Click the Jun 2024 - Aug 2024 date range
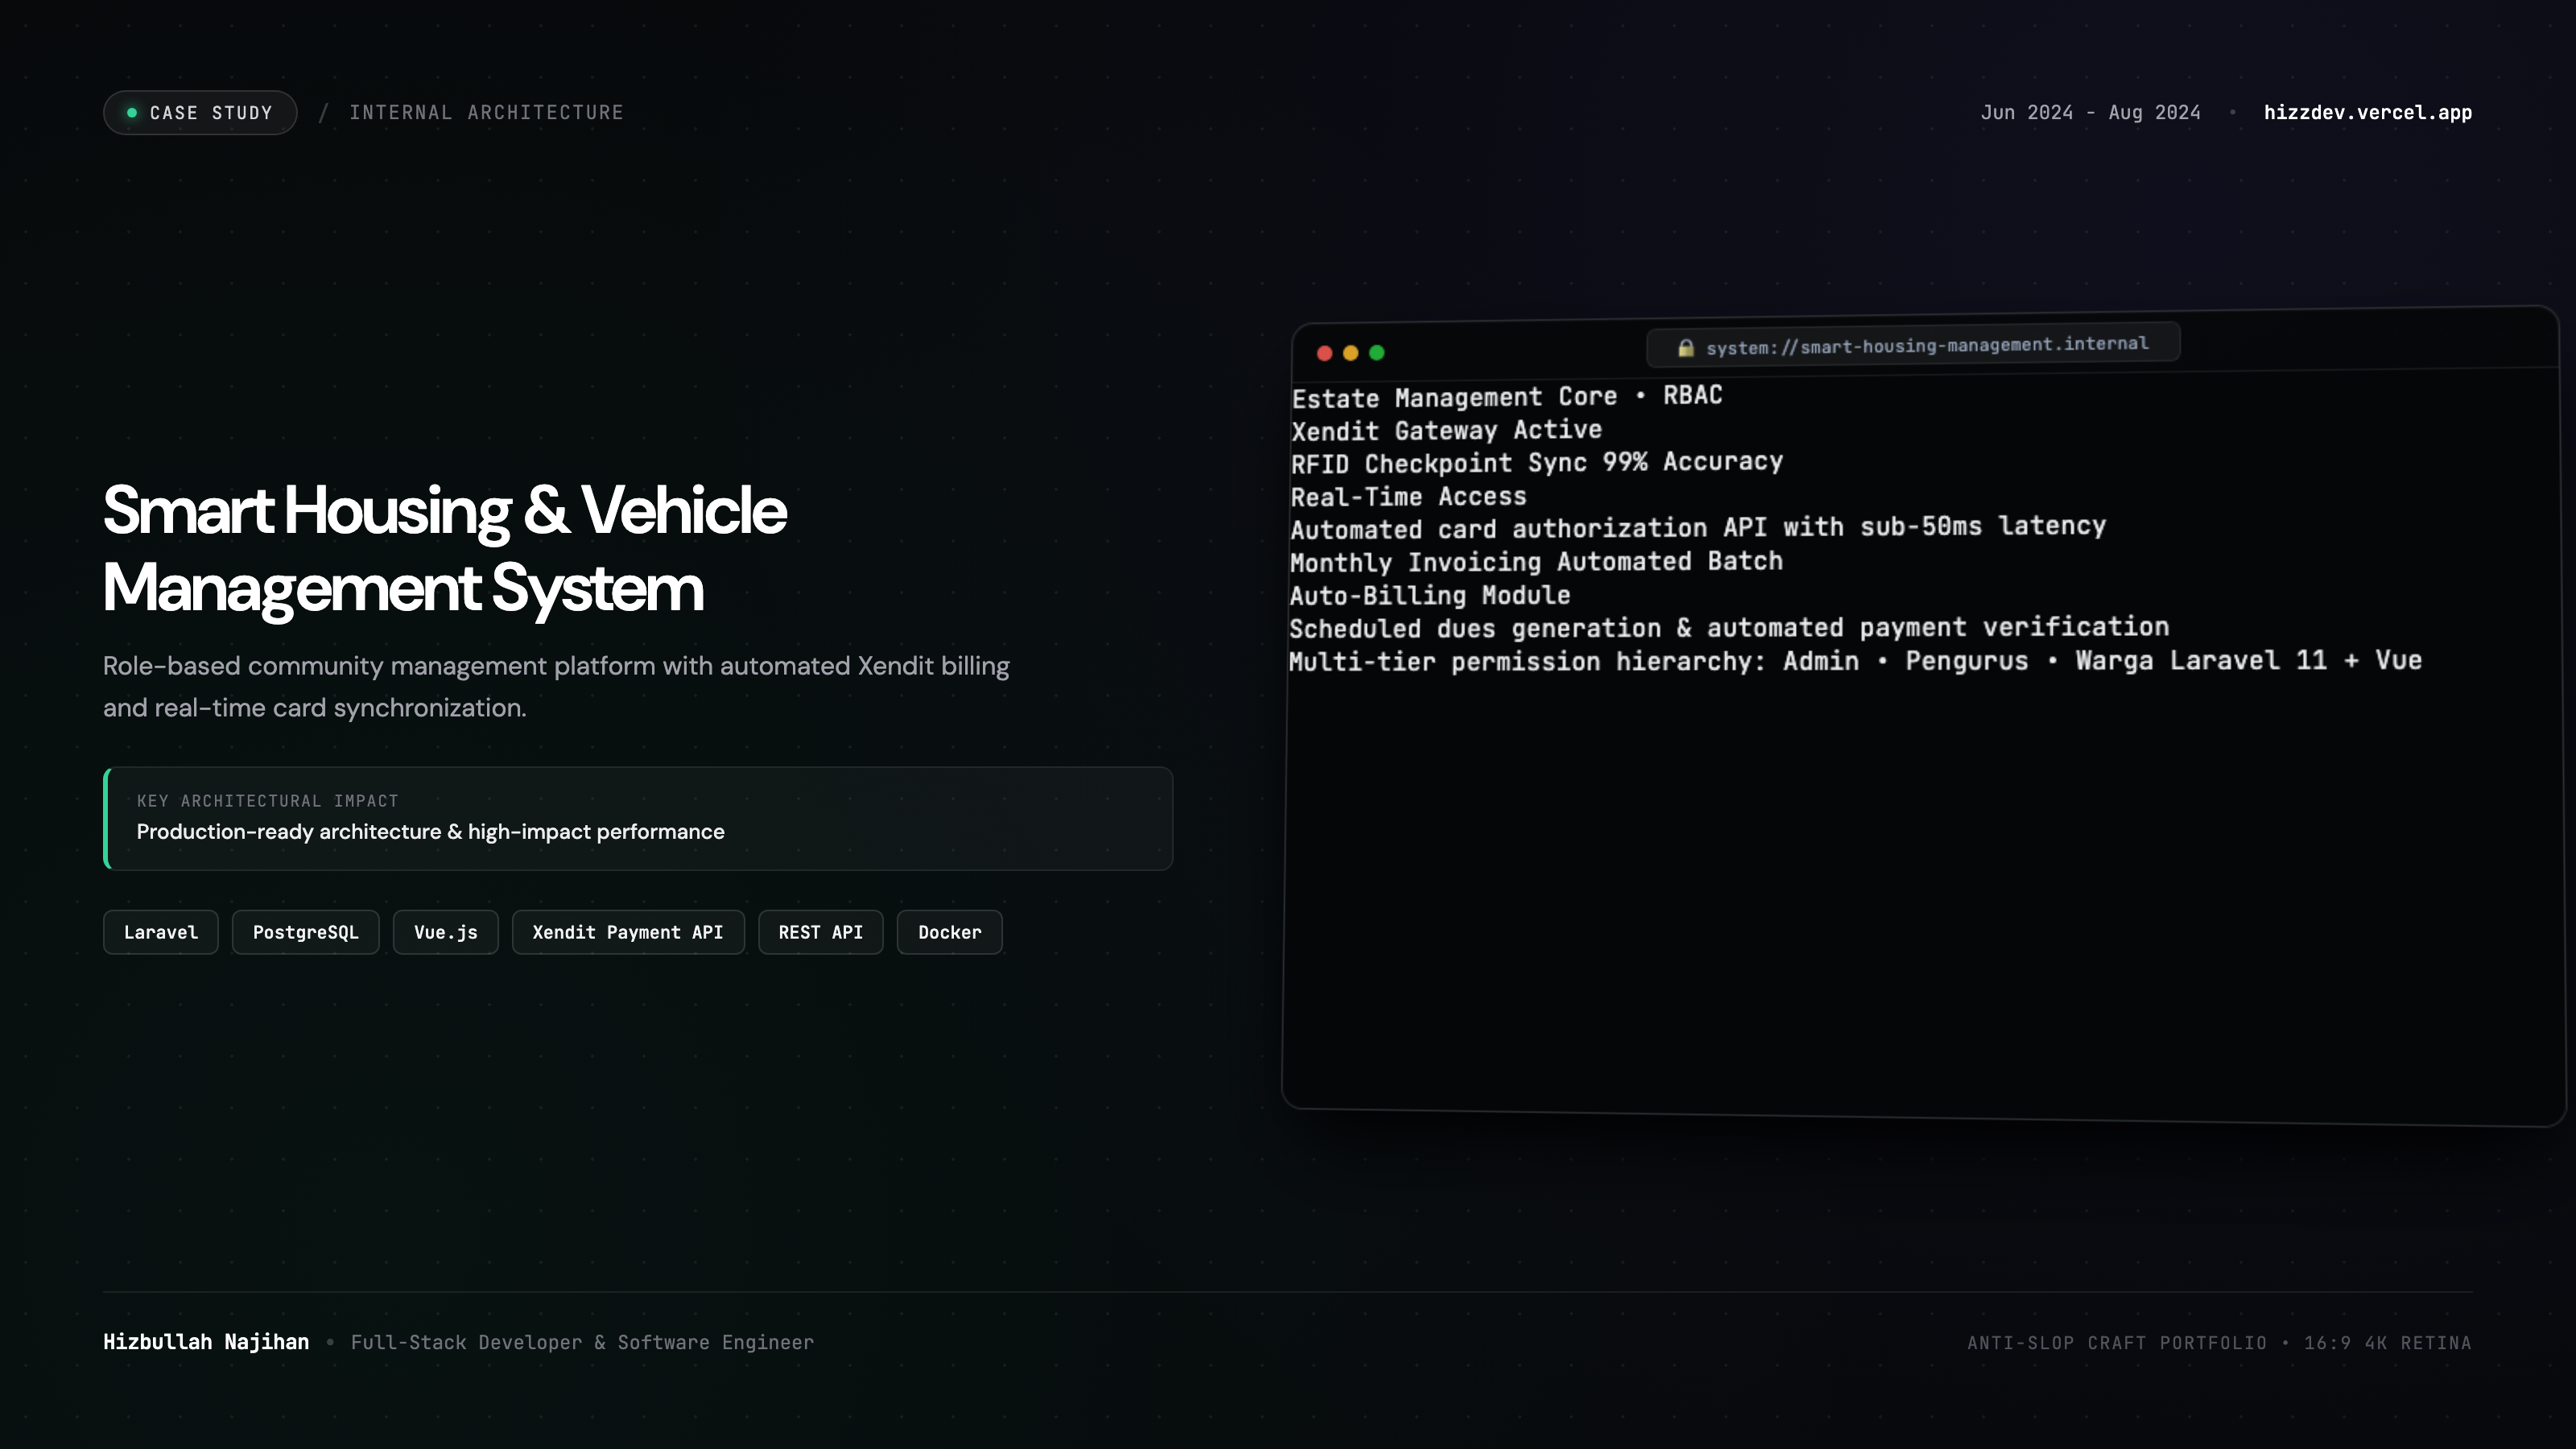 (2090, 113)
